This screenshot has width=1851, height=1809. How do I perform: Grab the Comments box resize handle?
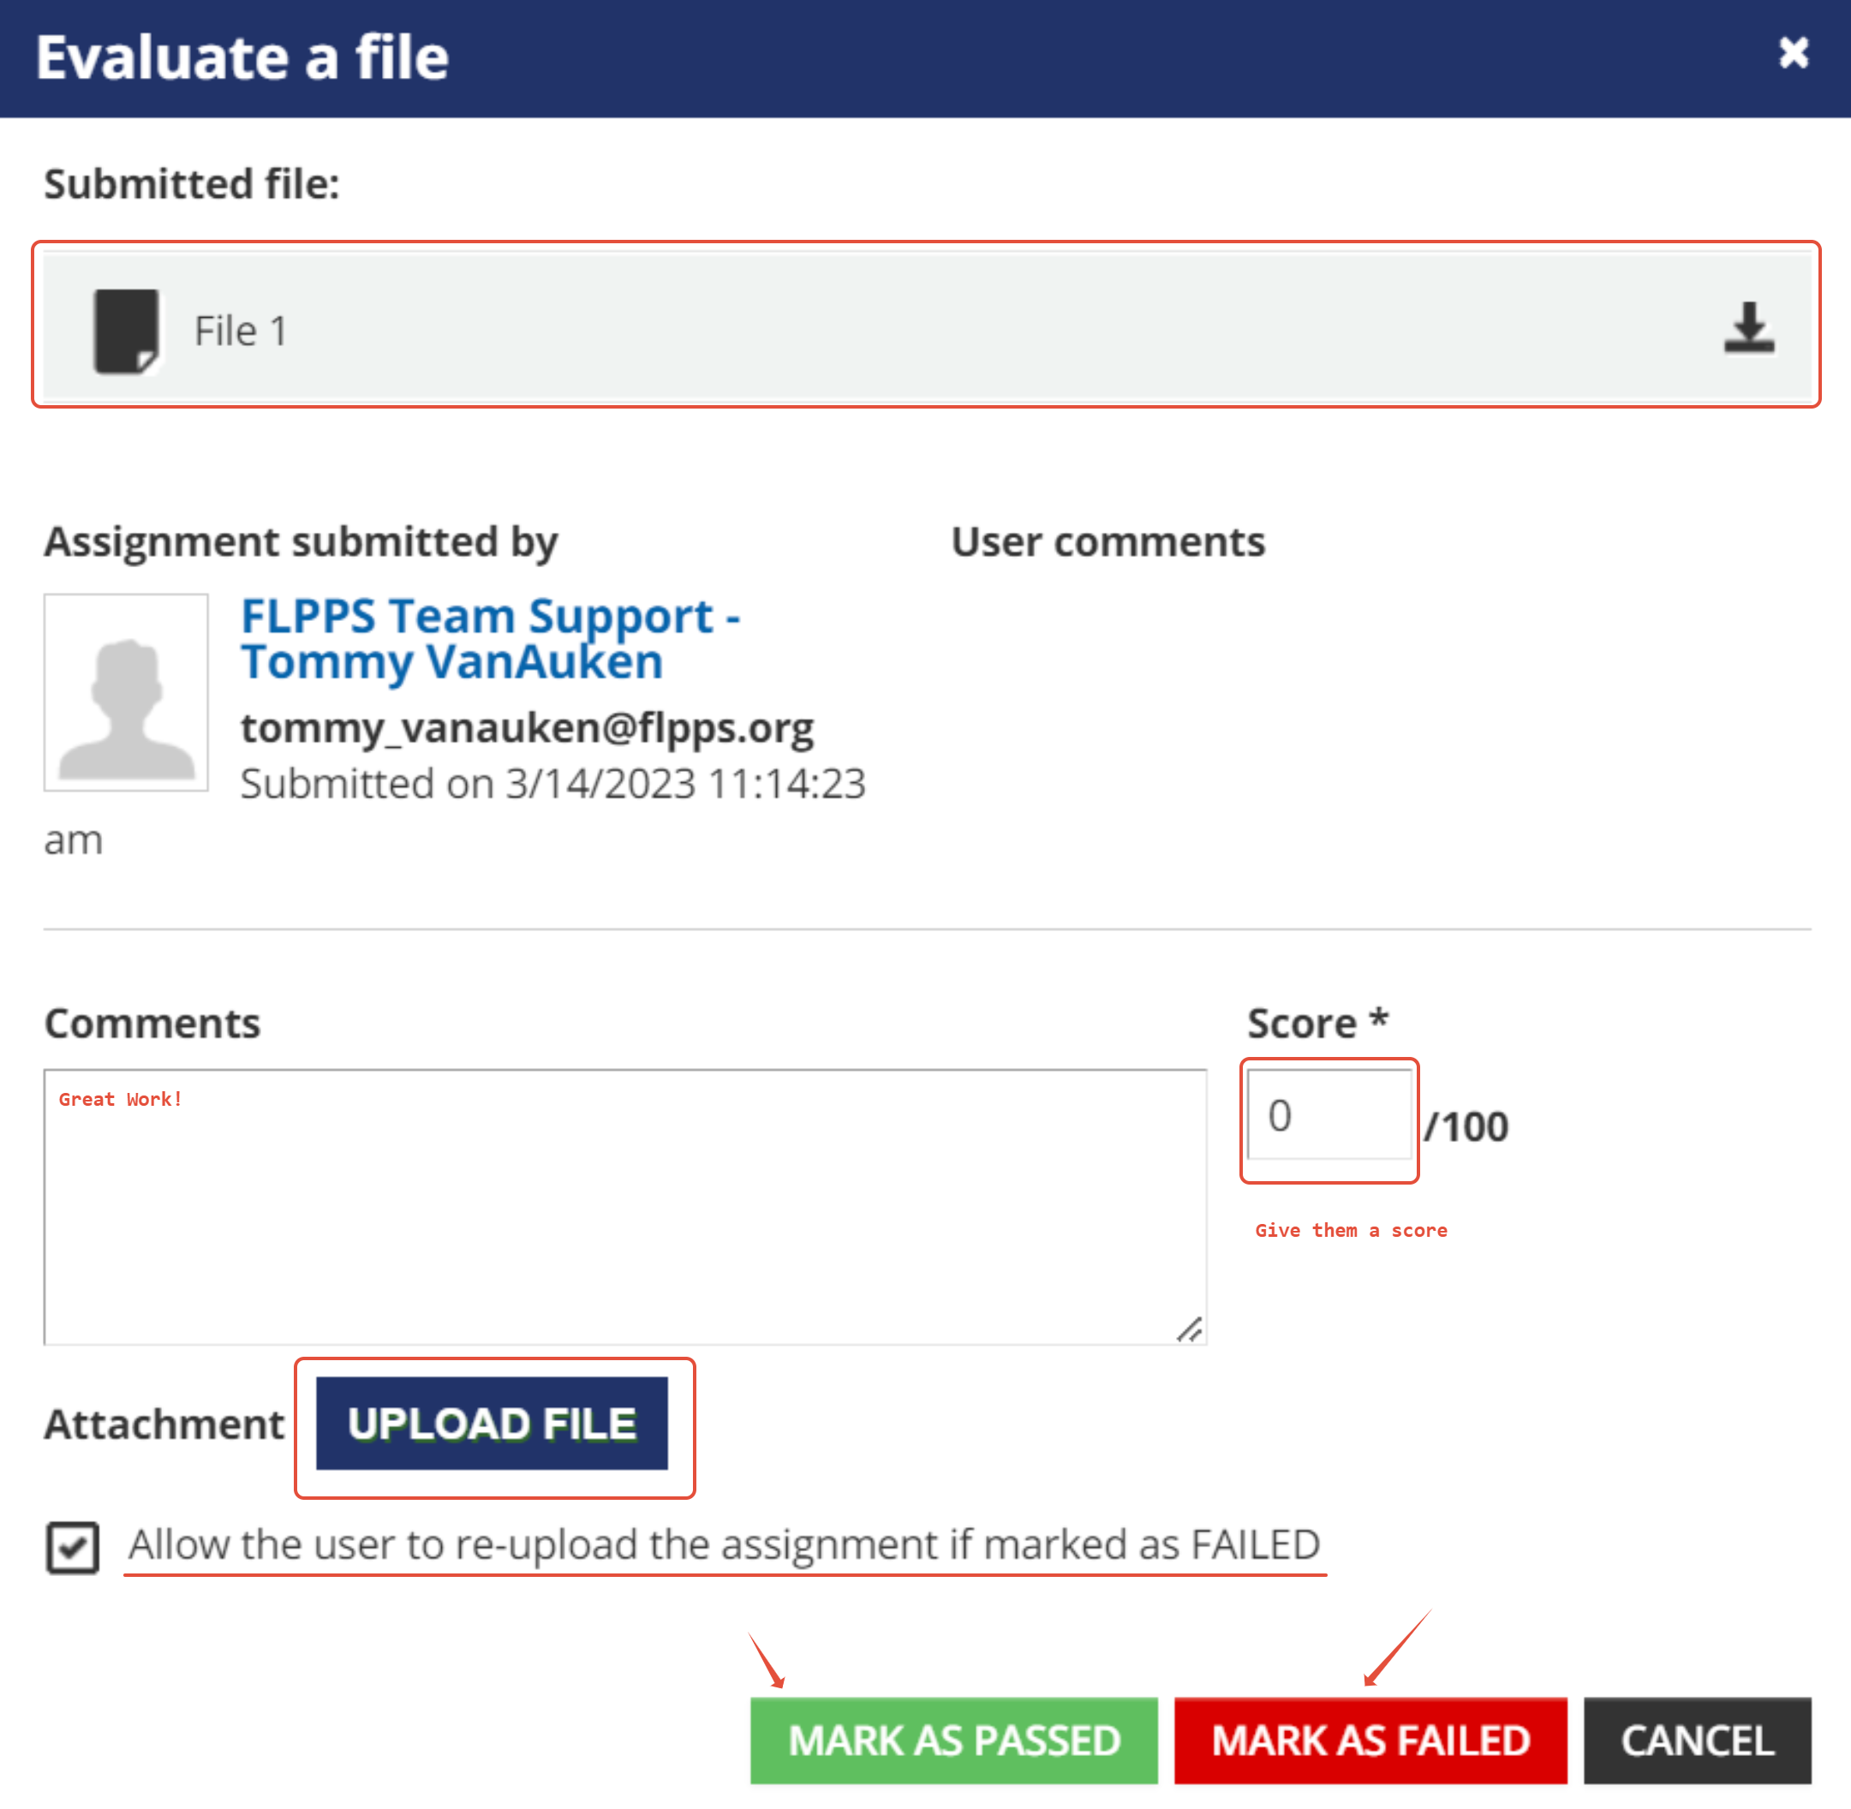(1189, 1329)
